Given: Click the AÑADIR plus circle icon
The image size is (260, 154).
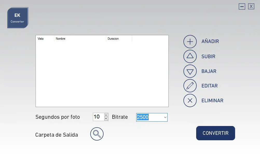Looking at the screenshot, I should 190,41.
